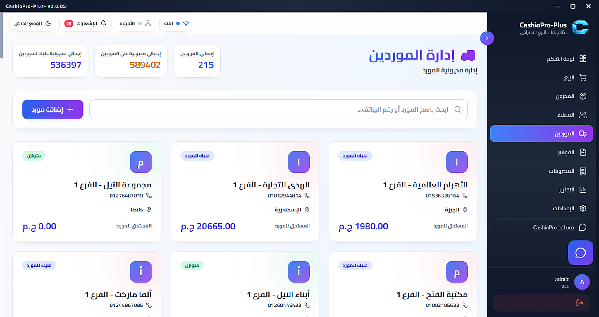This screenshot has height=317, width=599.
Task: Click the left-edge vertical scrollbar thumb
Action: (1, 36)
